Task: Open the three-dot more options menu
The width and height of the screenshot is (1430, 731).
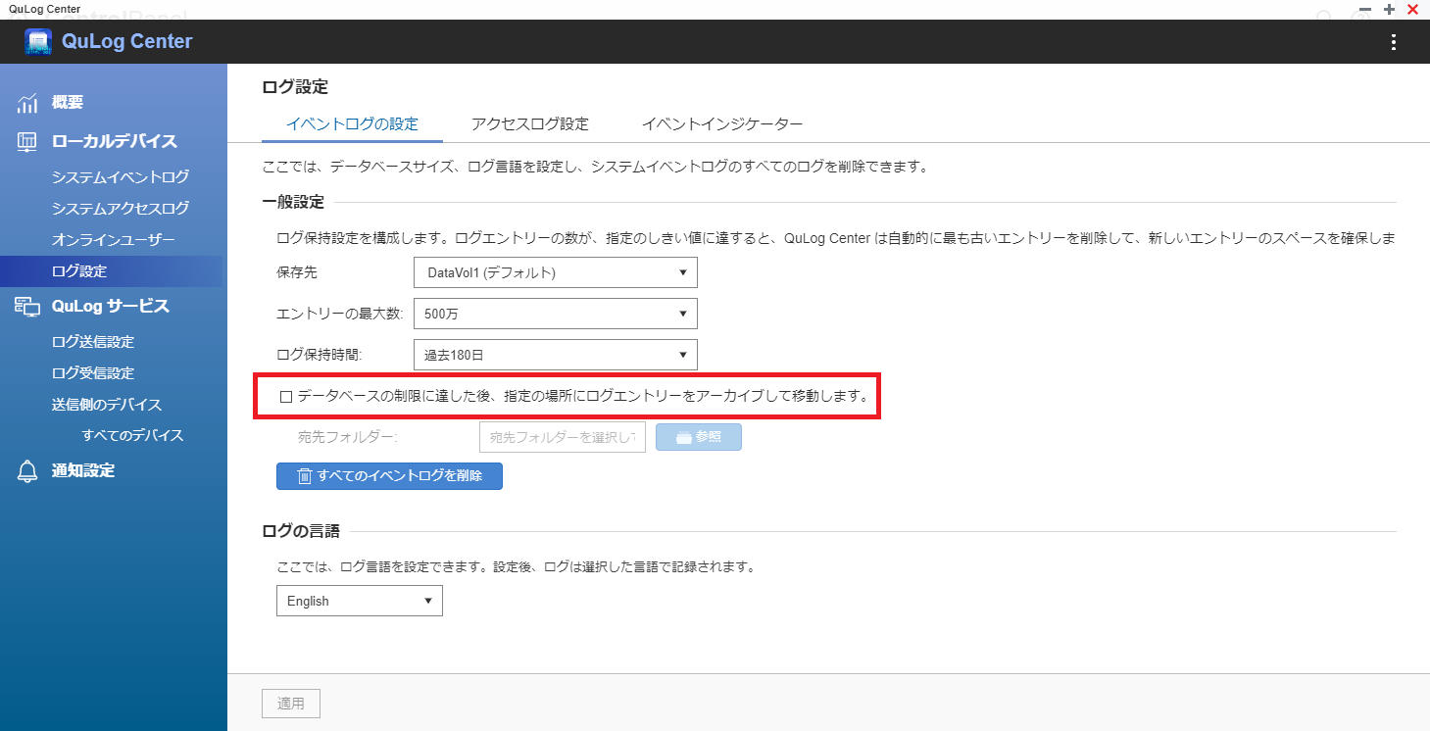Action: (x=1394, y=42)
